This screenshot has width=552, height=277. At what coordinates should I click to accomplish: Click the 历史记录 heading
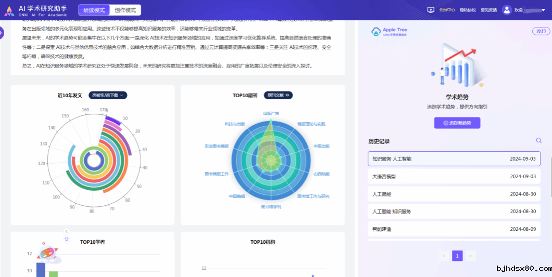point(379,142)
